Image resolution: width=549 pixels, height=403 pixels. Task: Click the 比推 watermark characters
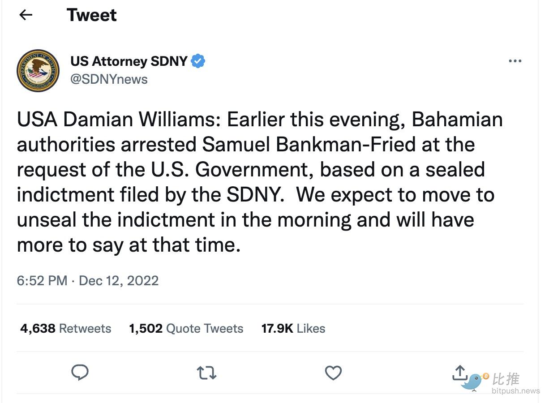point(506,379)
